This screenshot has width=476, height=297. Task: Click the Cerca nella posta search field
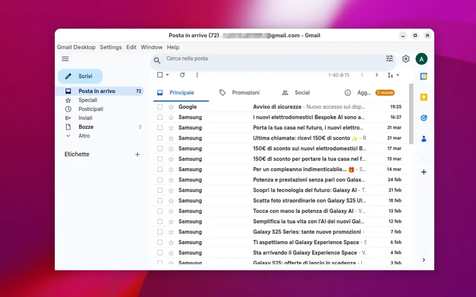point(270,59)
